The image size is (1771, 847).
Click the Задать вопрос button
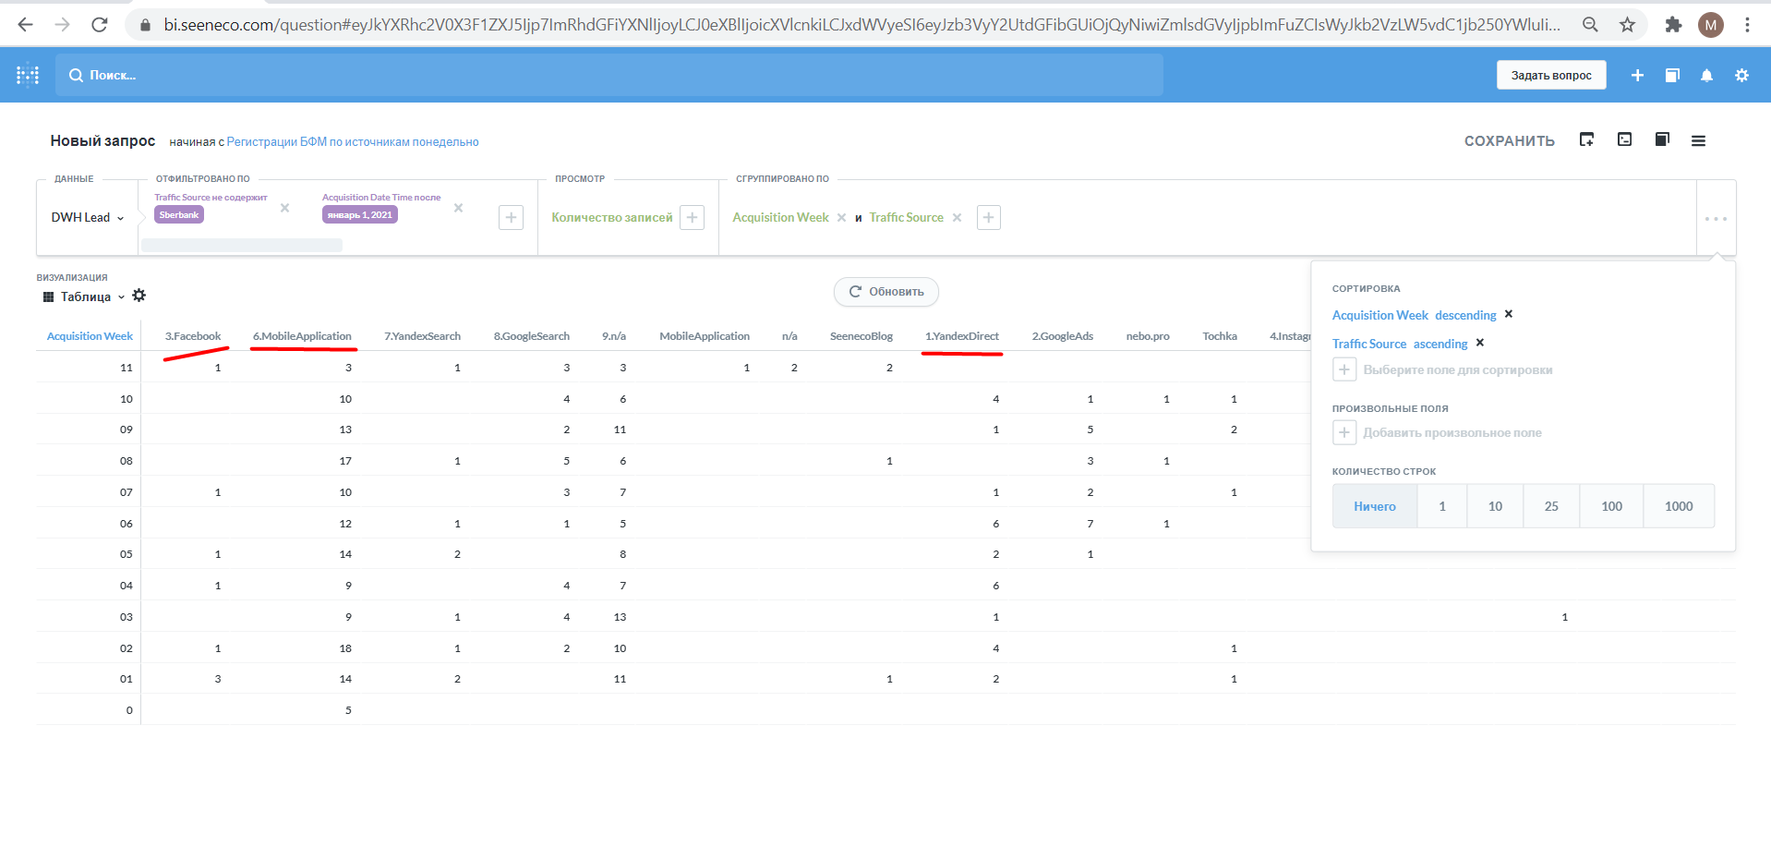click(1550, 76)
